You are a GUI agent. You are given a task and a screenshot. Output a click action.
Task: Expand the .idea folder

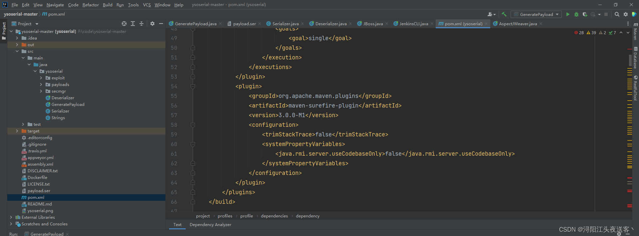[17, 38]
